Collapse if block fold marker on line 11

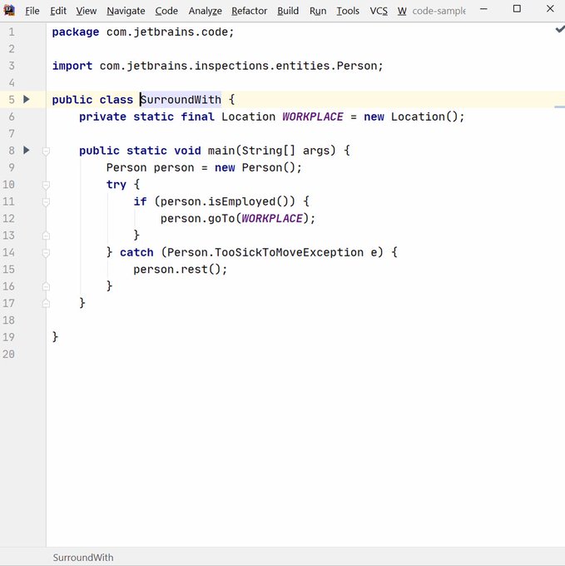pyautogui.click(x=46, y=201)
